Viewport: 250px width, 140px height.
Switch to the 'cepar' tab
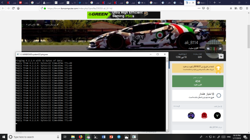154,3
